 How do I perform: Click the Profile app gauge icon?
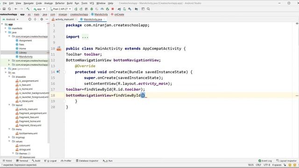(102, 9)
